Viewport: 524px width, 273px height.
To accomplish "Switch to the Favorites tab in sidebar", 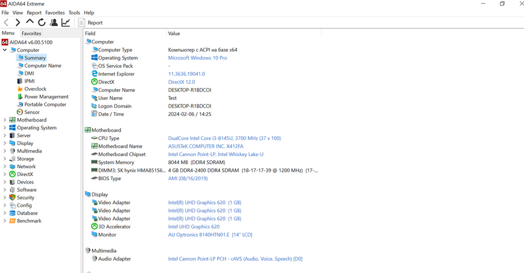I will pos(31,33).
